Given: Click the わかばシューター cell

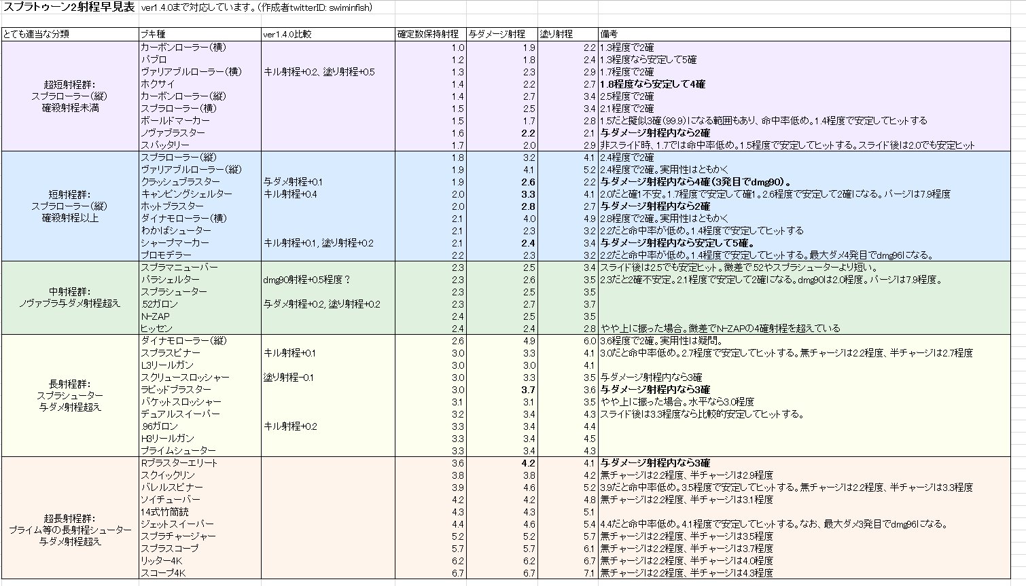Looking at the screenshot, I should [x=200, y=231].
